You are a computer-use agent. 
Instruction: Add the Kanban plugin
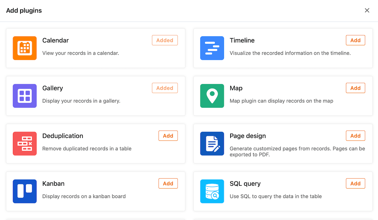168,183
